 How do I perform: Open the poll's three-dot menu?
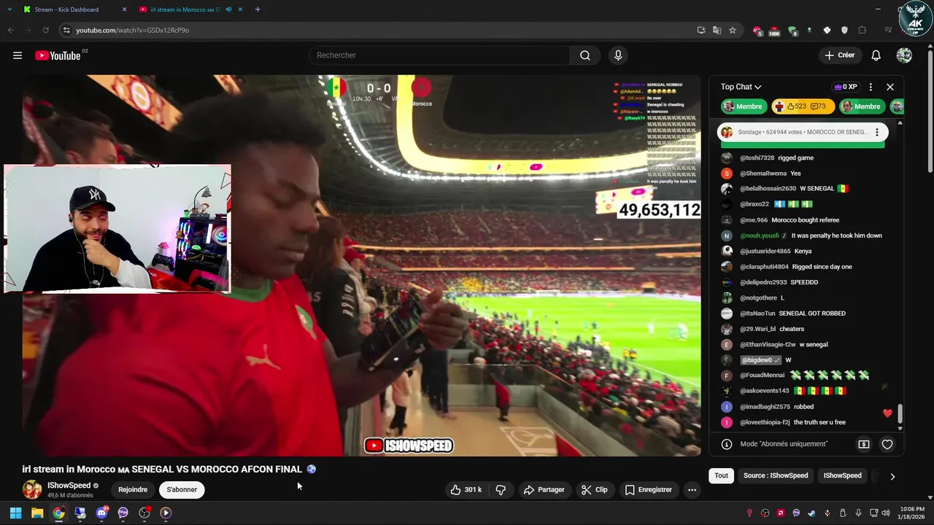(877, 132)
